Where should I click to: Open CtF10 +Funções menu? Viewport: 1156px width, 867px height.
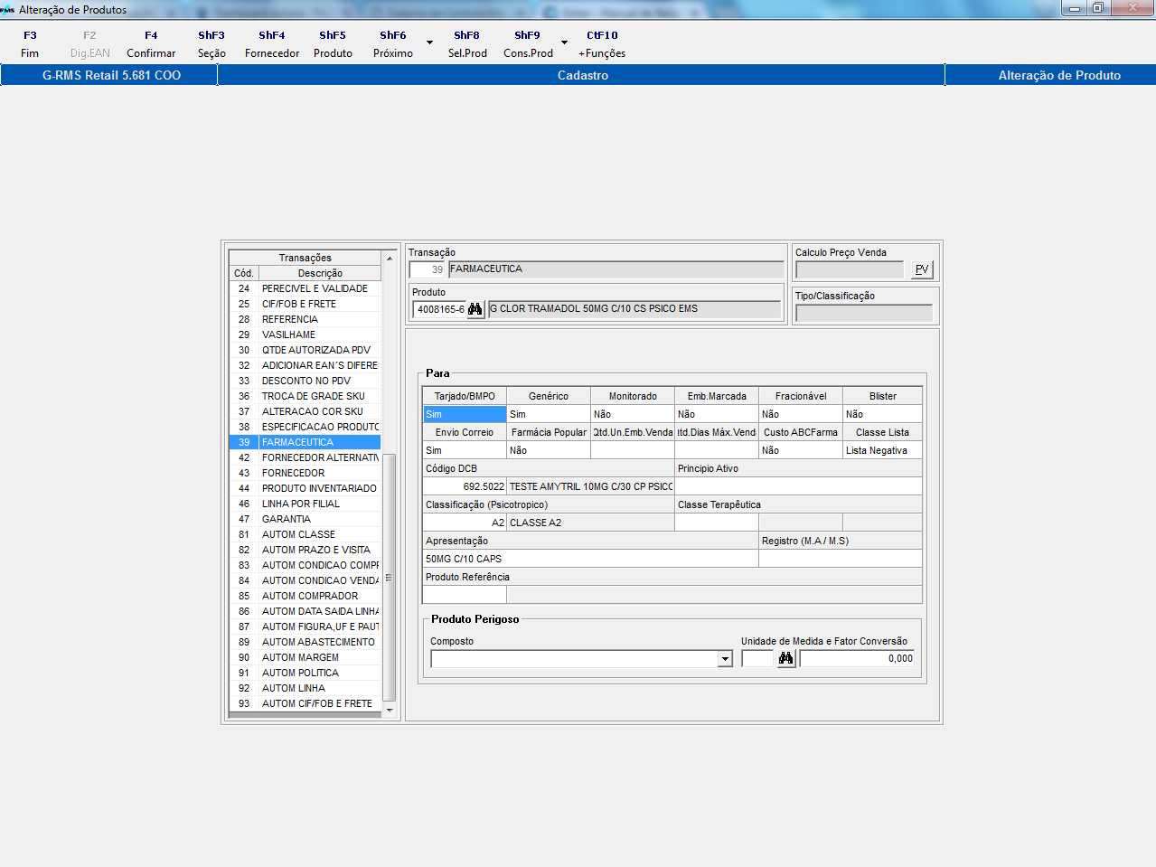point(602,44)
